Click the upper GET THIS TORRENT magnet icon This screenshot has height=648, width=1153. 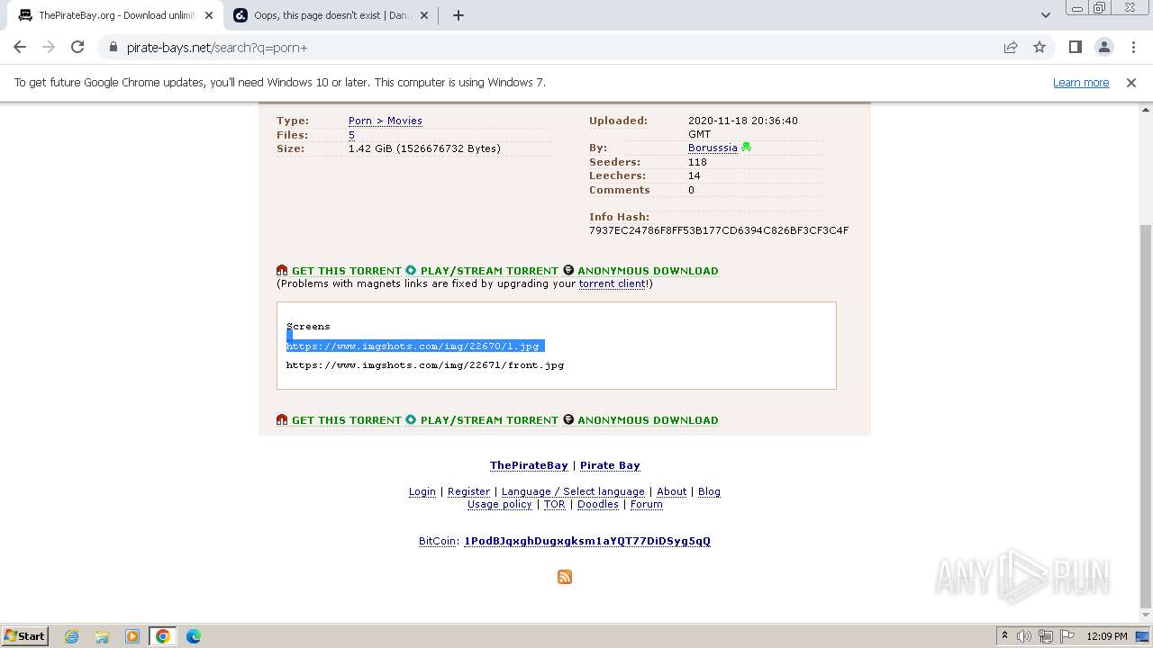point(282,270)
